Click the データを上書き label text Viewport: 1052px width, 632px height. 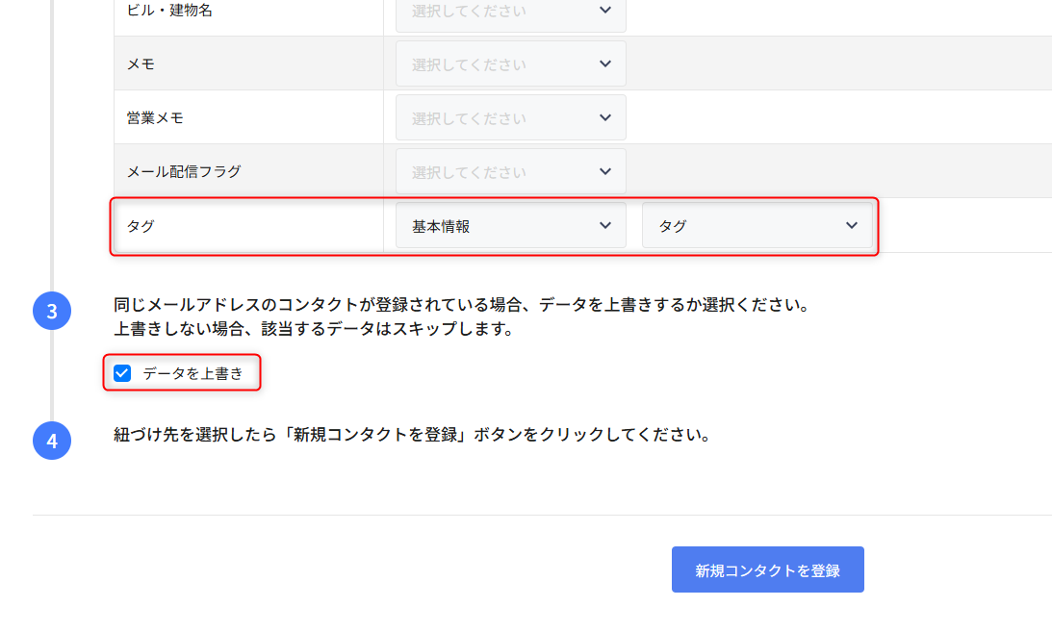pyautogui.click(x=192, y=373)
